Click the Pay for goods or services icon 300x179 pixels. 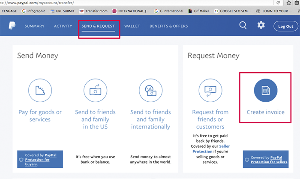(40, 91)
